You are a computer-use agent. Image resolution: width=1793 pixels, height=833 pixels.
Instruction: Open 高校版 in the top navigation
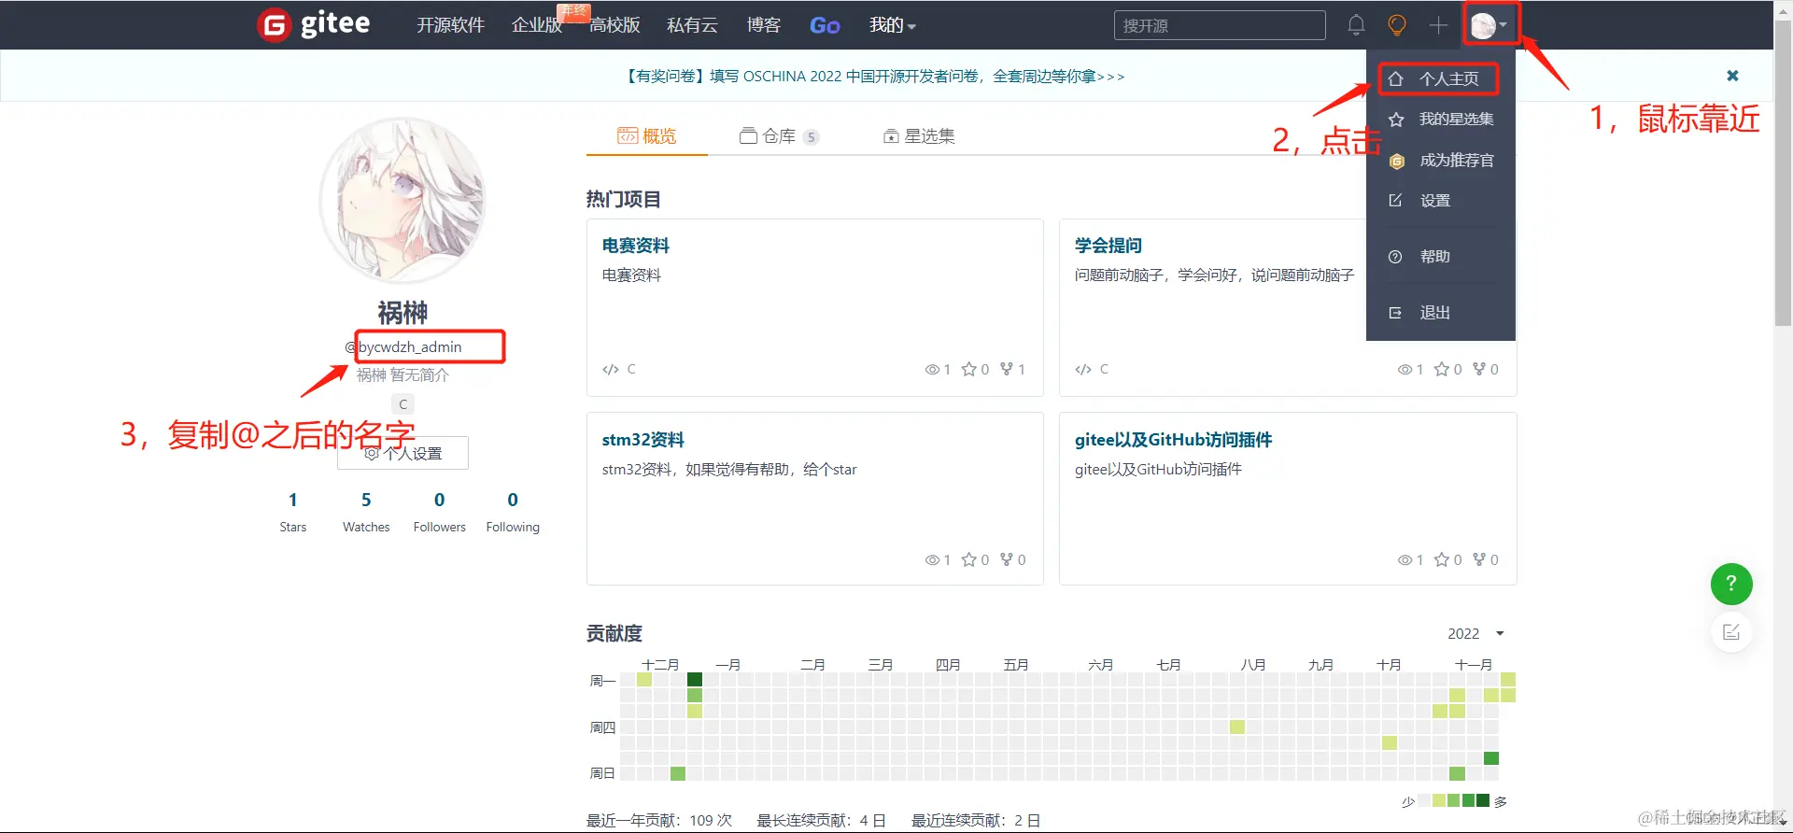tap(614, 25)
